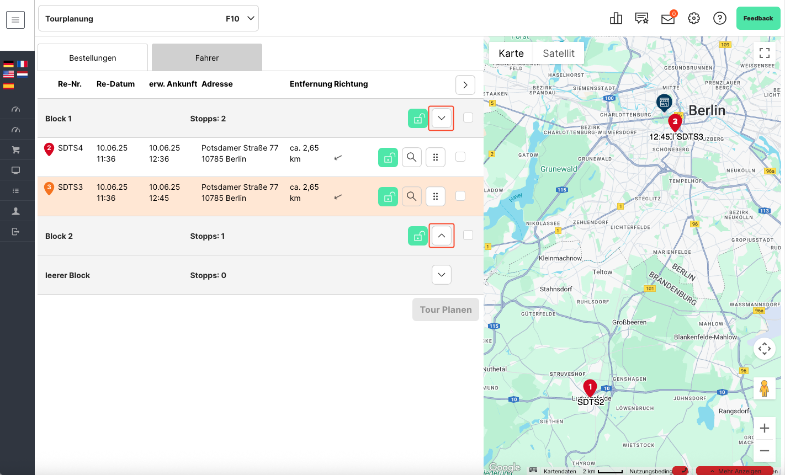Click the erw. Ankunft column header
Screen dimensions: 785x475
point(173,84)
